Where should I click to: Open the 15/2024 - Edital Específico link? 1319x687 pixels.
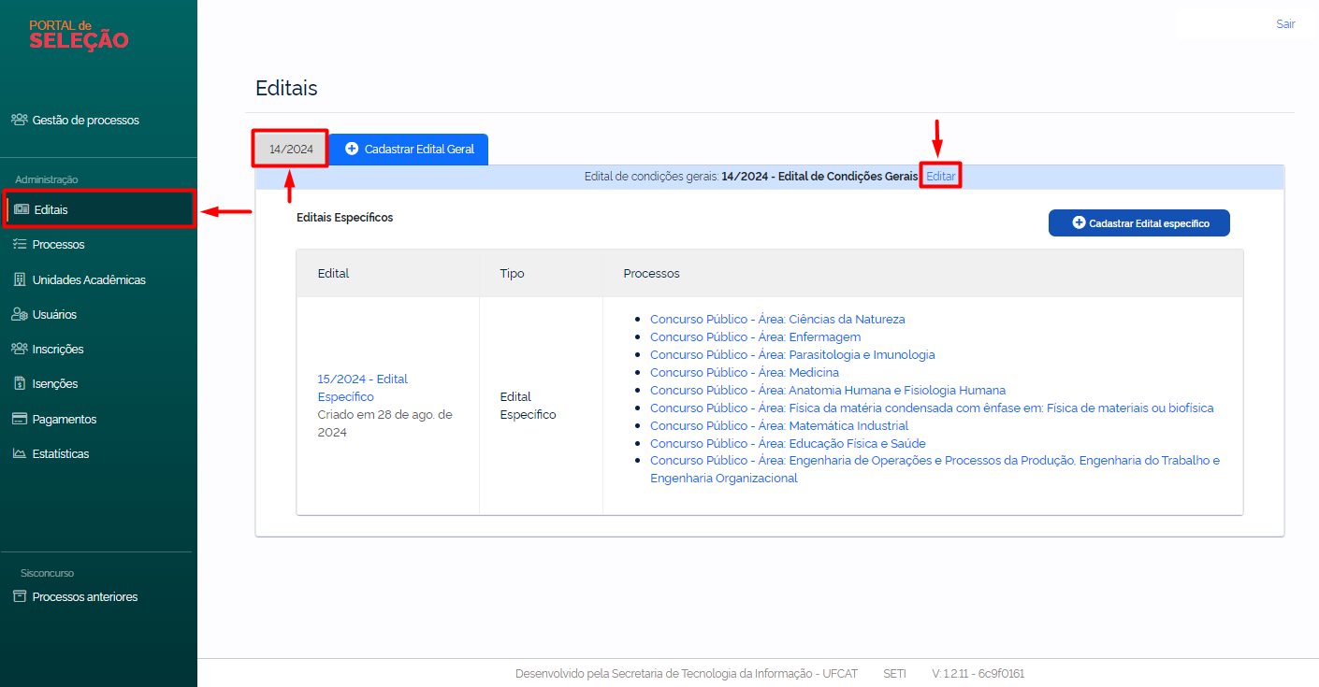point(363,388)
